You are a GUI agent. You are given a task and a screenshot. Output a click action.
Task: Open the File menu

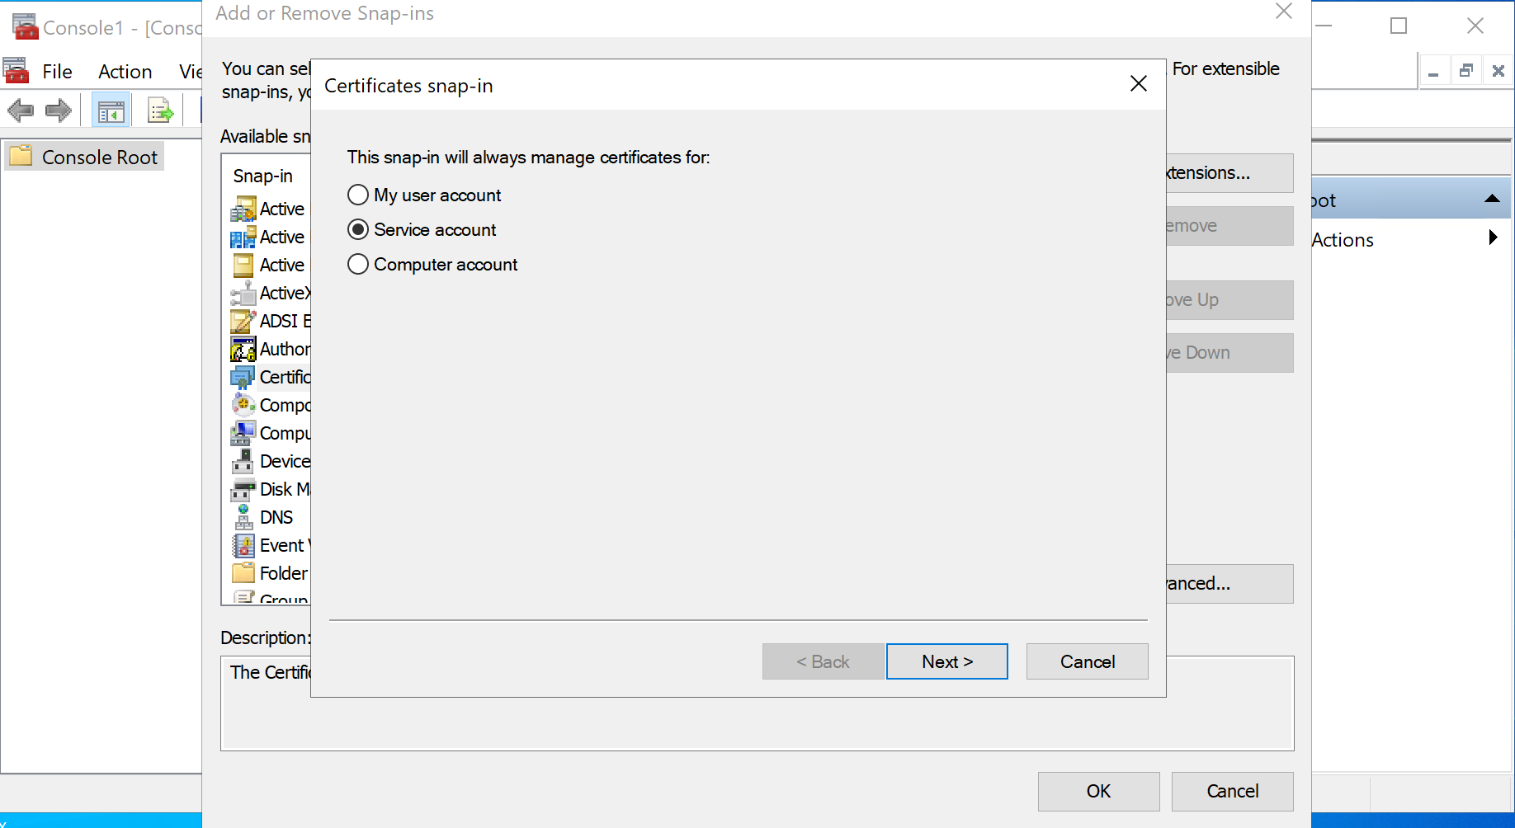tap(57, 72)
